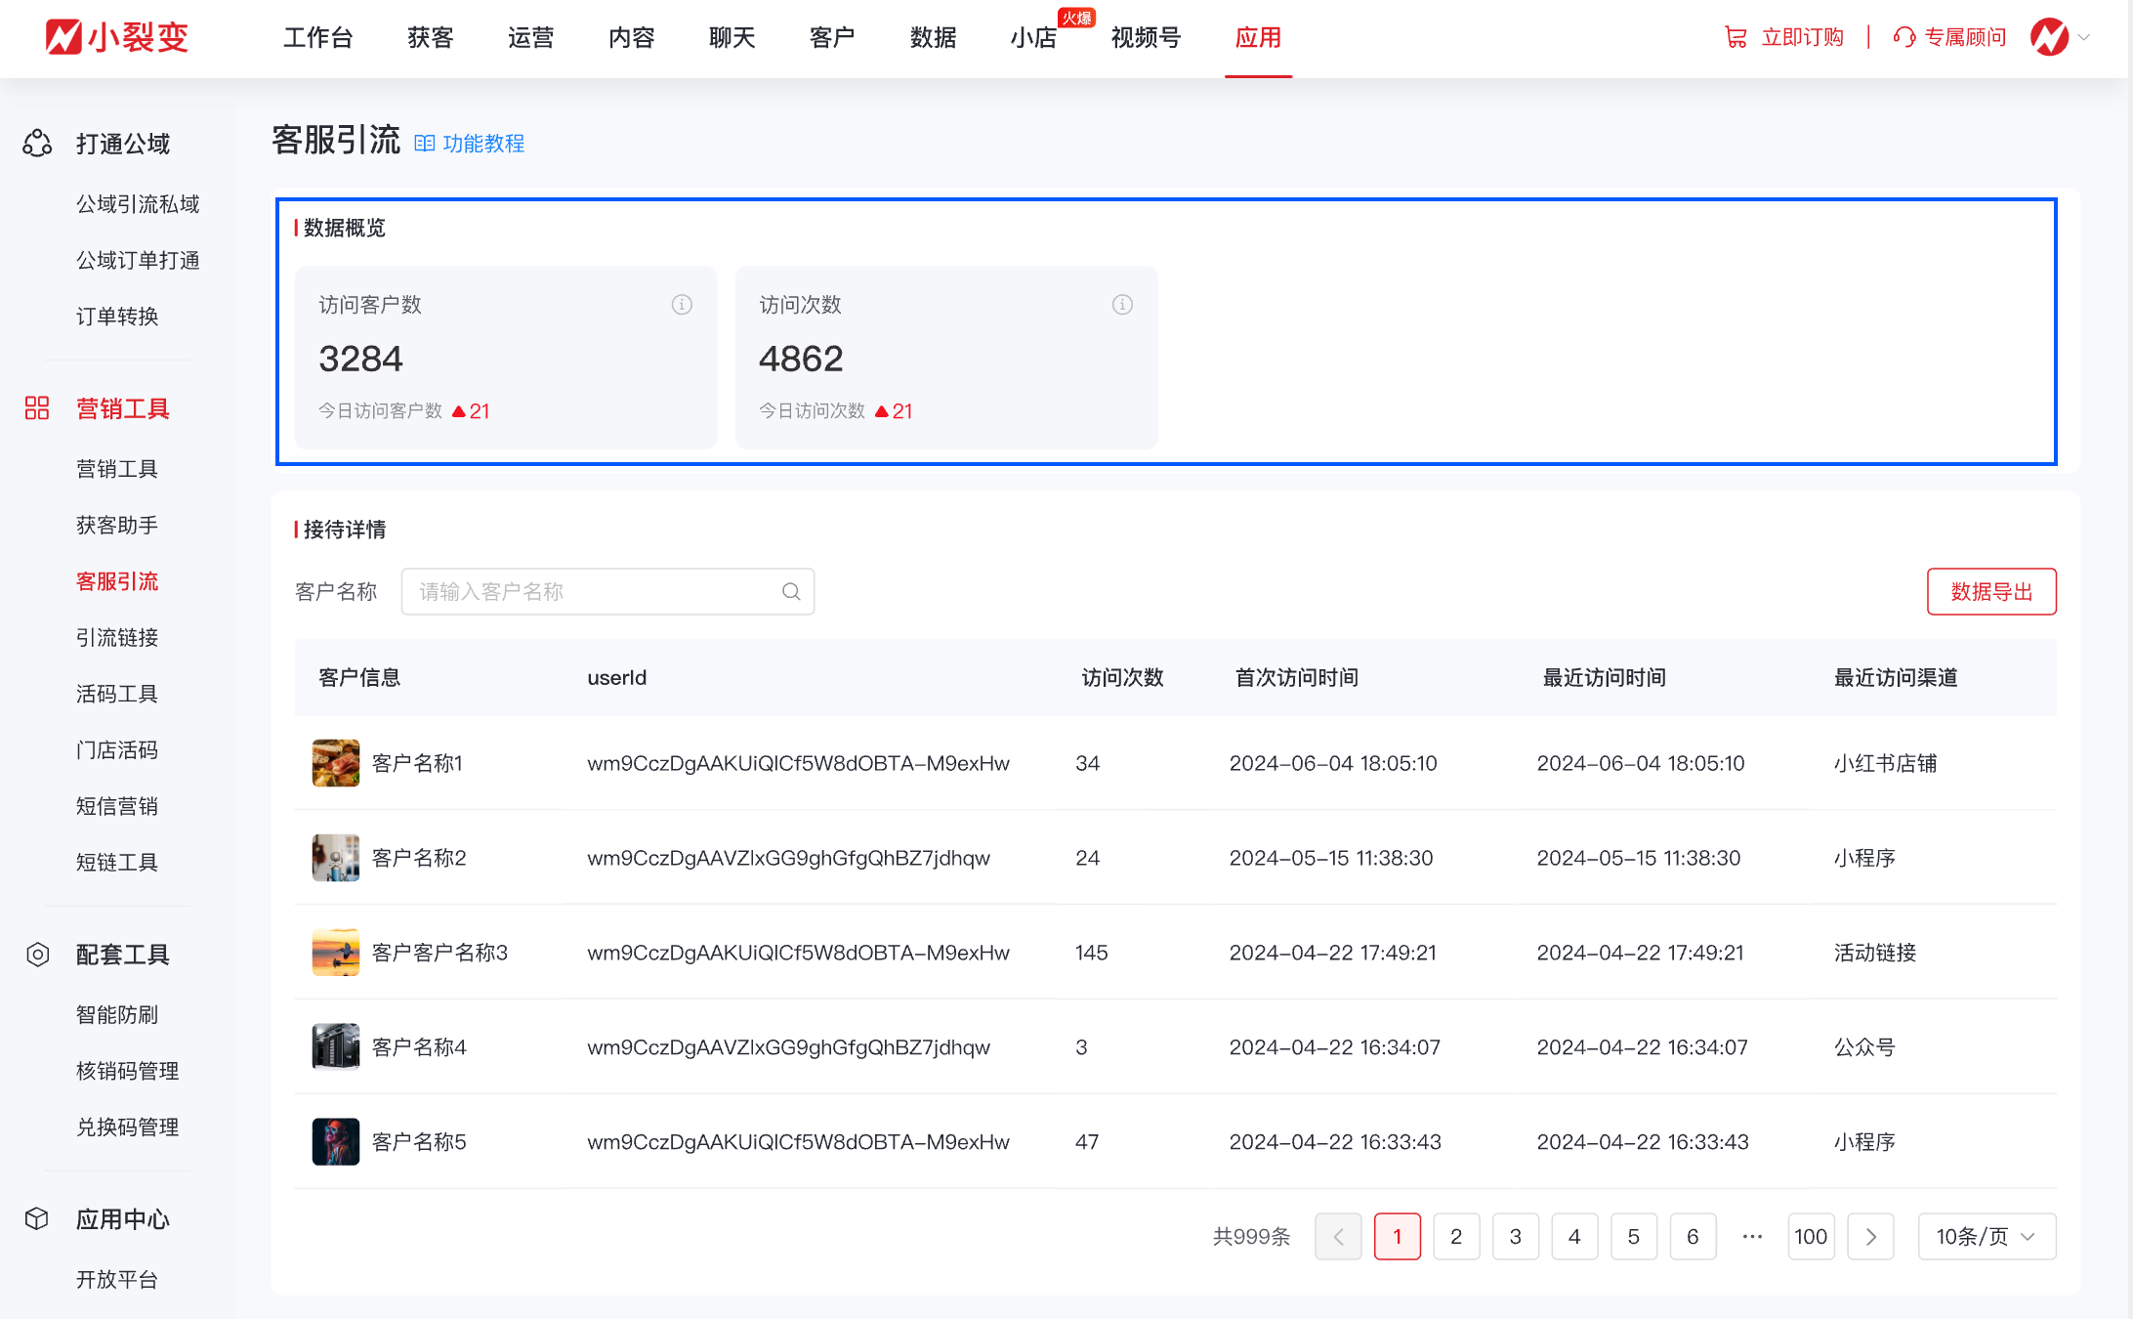Open 公域引流私域 in sidebar
The width and height of the screenshot is (2133, 1319).
[x=138, y=204]
